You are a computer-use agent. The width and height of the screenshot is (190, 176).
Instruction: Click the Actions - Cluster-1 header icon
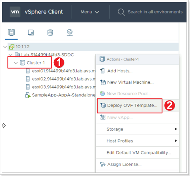coord(102,59)
